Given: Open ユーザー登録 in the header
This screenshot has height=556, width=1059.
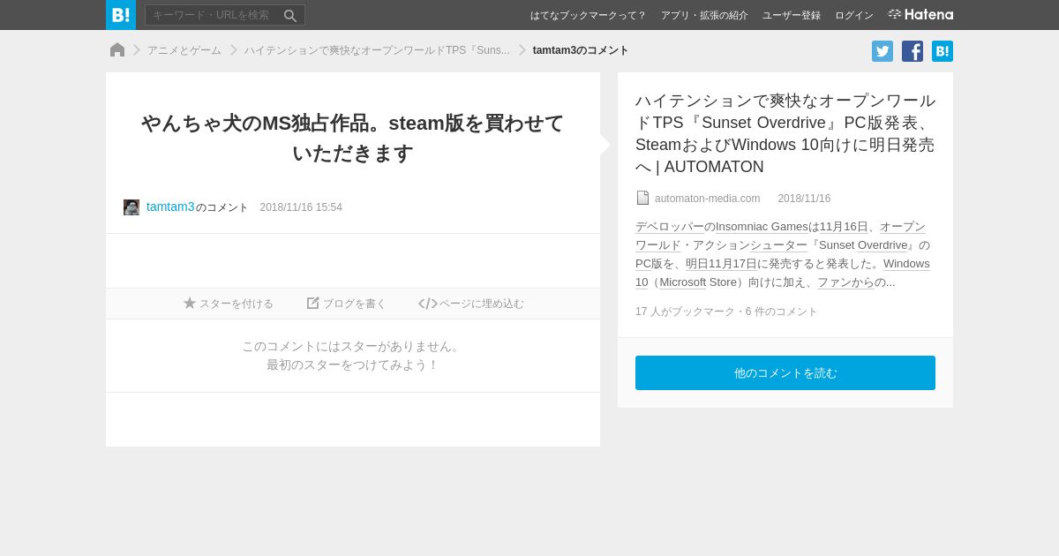Looking at the screenshot, I should [792, 15].
